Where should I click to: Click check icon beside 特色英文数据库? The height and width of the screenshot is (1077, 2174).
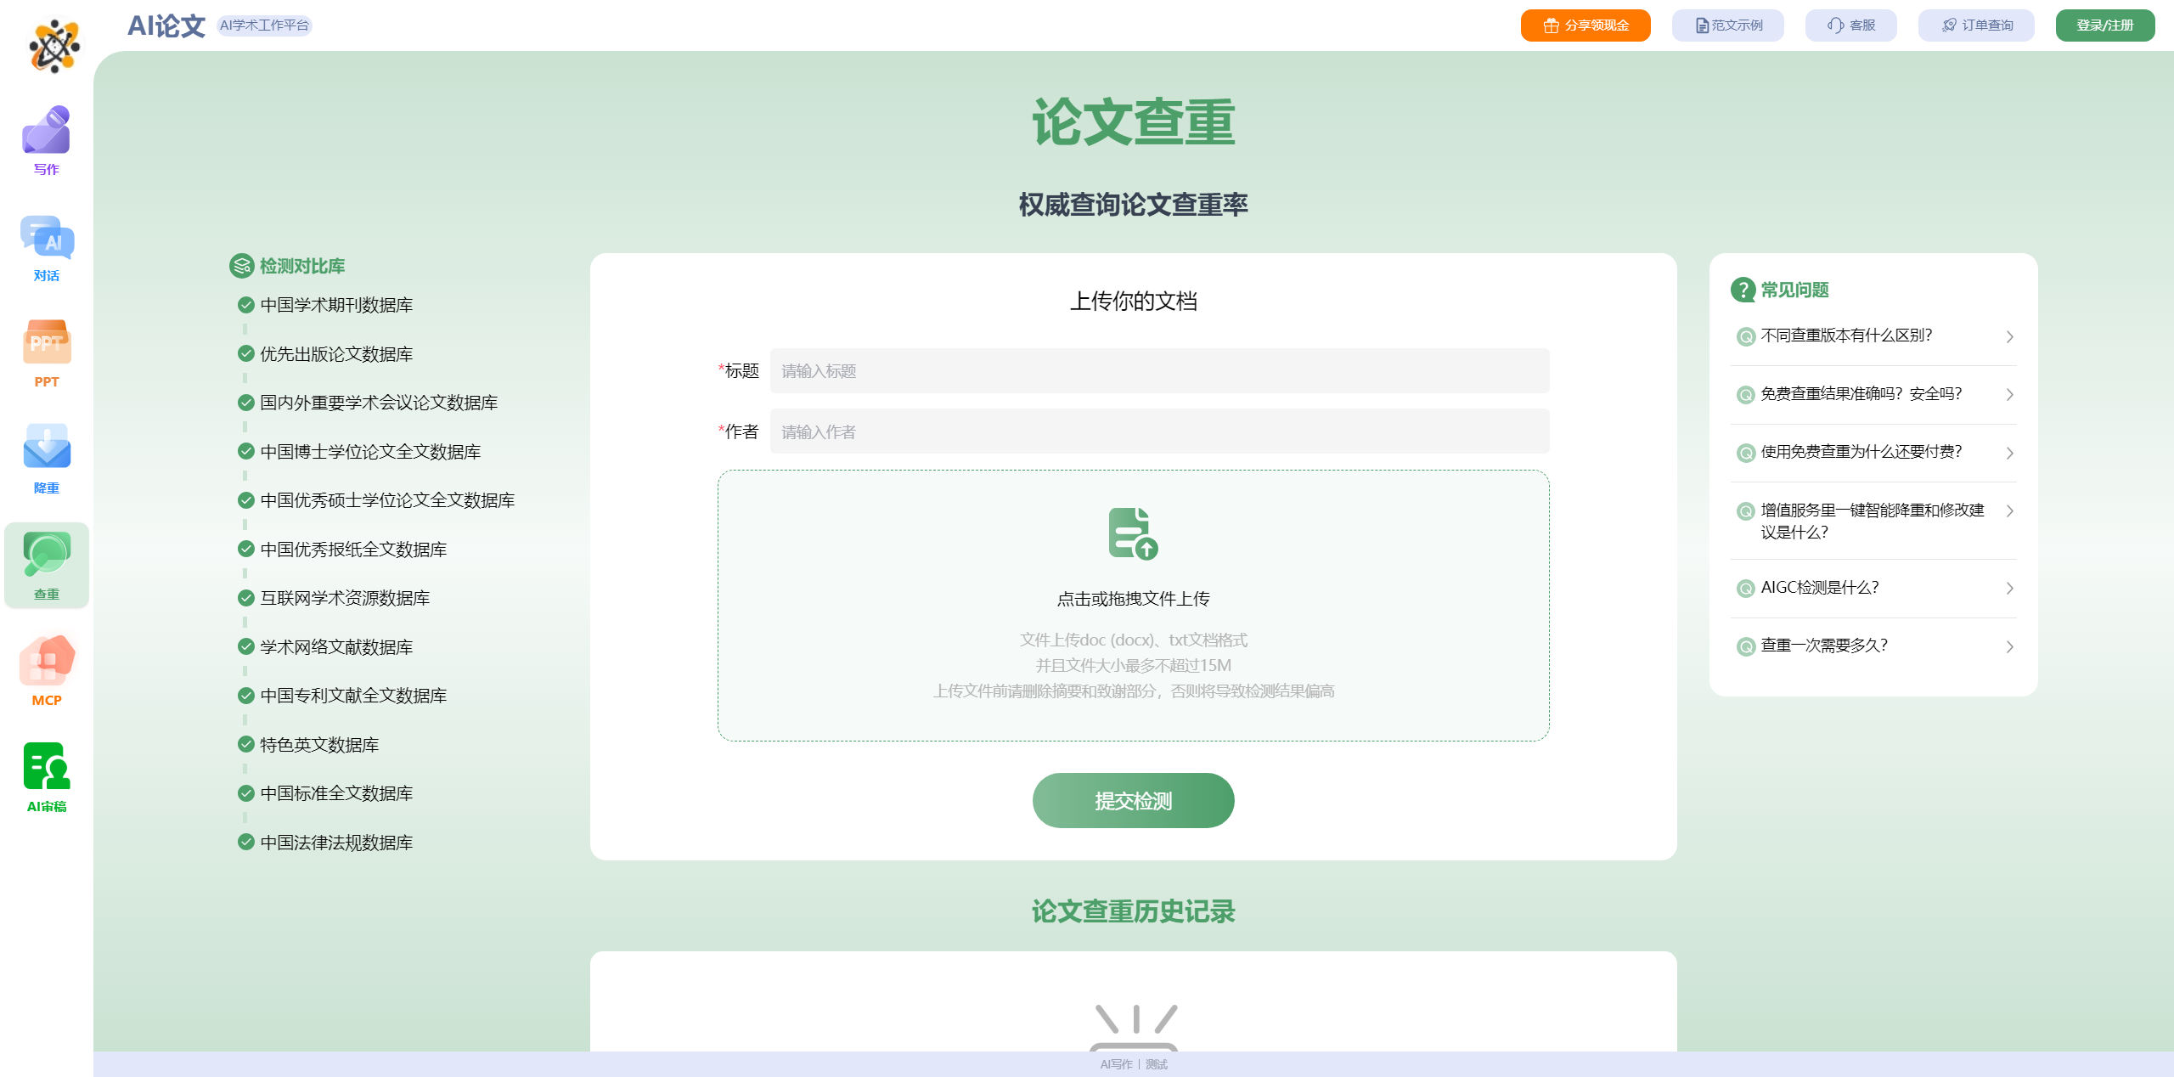[246, 744]
